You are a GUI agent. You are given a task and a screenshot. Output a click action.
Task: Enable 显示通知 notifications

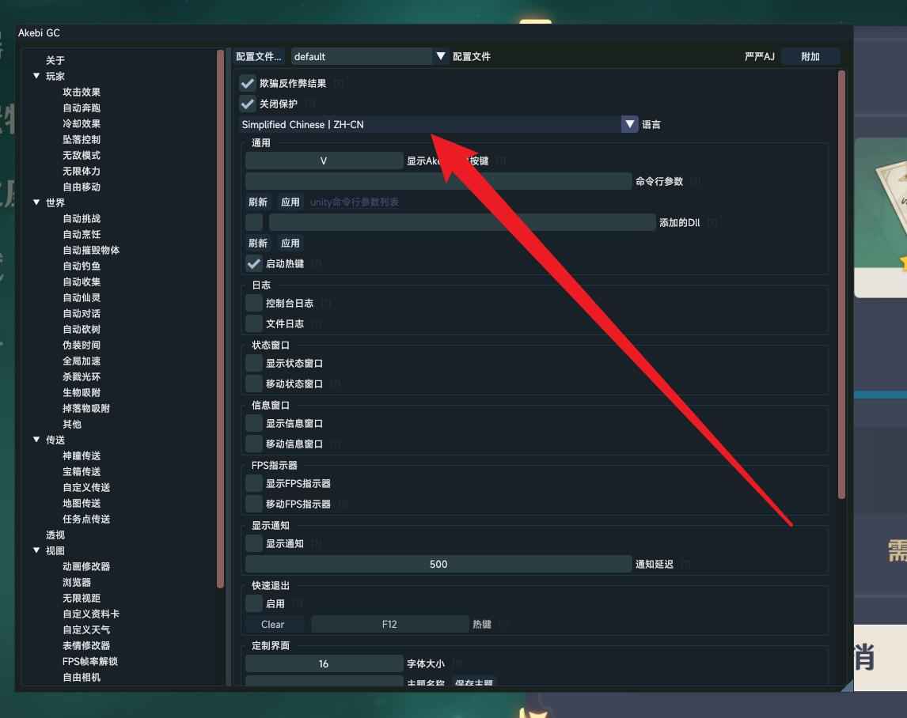click(x=254, y=543)
